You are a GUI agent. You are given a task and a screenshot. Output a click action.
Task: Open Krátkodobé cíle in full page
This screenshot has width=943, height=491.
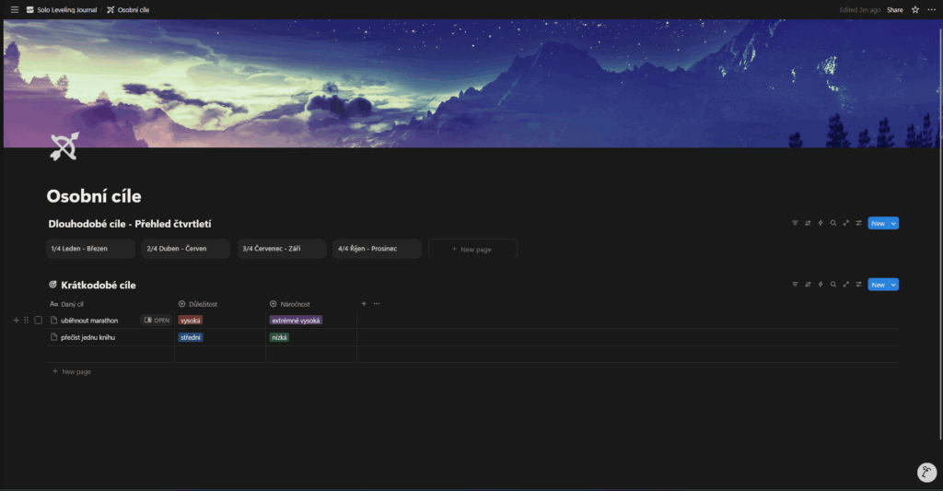point(845,285)
